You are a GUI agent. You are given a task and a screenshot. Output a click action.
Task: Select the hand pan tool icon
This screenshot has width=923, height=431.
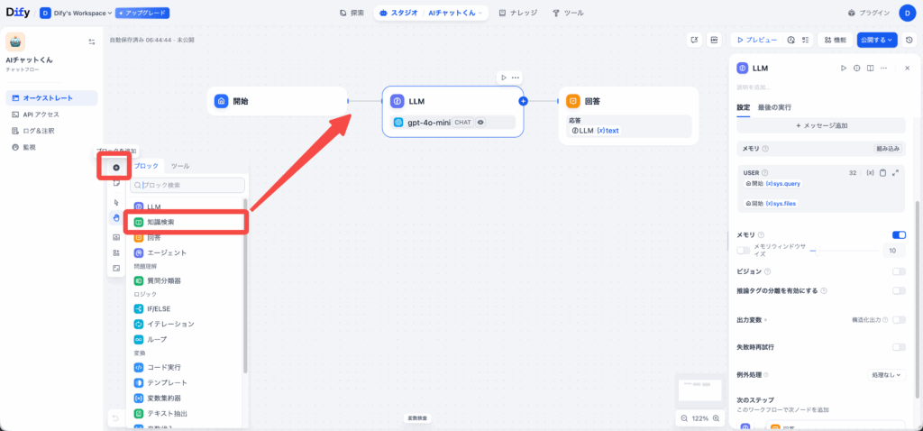[x=116, y=218]
